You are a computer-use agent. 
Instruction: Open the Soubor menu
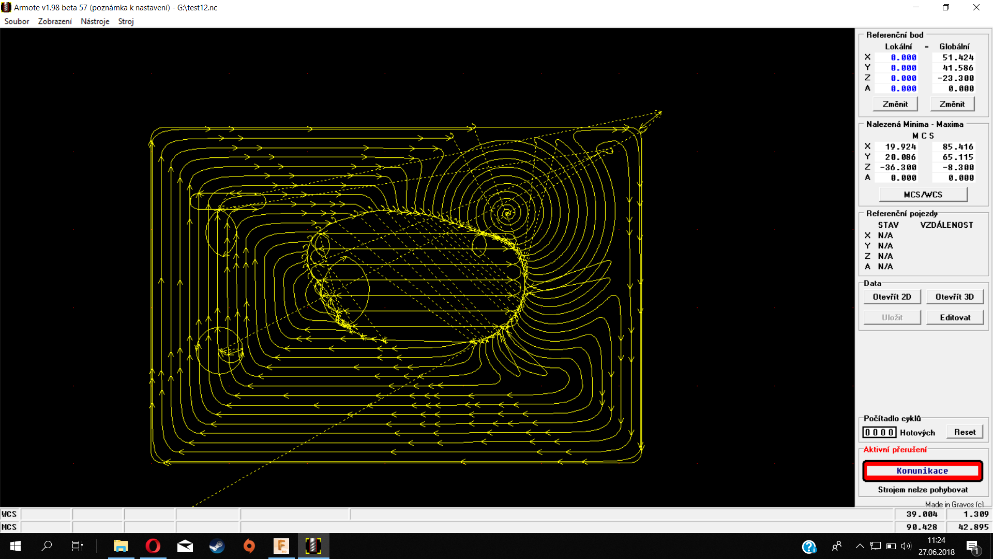pos(17,21)
